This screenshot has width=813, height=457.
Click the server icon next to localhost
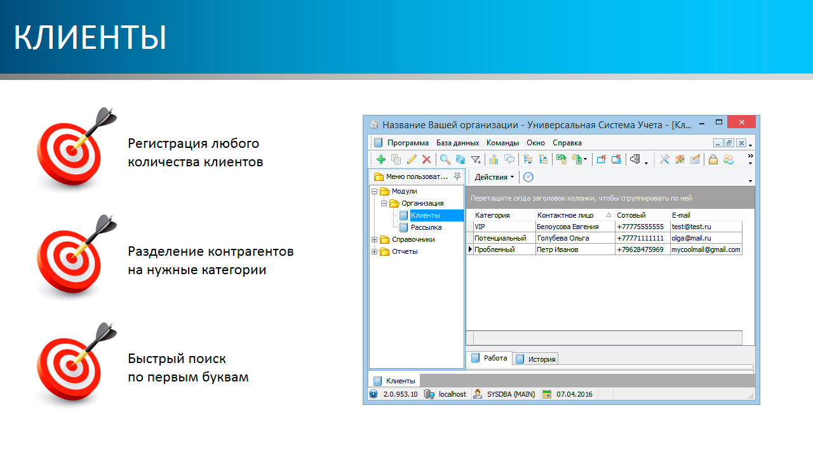tap(429, 394)
